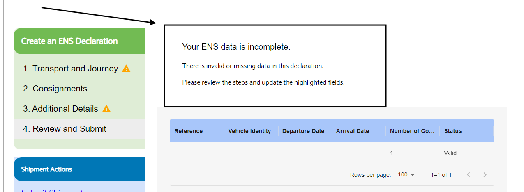Go to next page arrow
Image resolution: width=524 pixels, height=192 pixels.
point(485,175)
